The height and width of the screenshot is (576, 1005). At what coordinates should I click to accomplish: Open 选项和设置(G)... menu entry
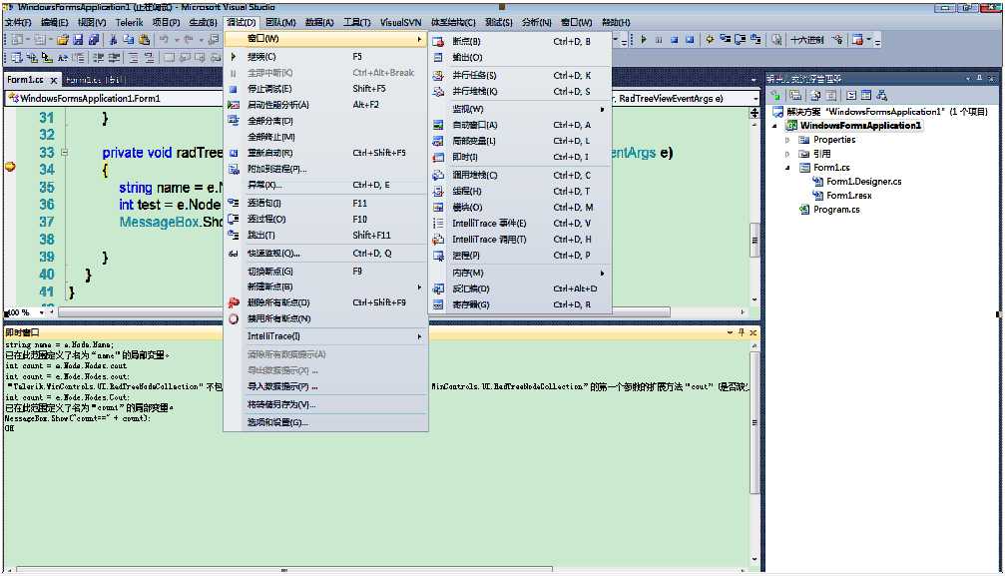click(325, 422)
